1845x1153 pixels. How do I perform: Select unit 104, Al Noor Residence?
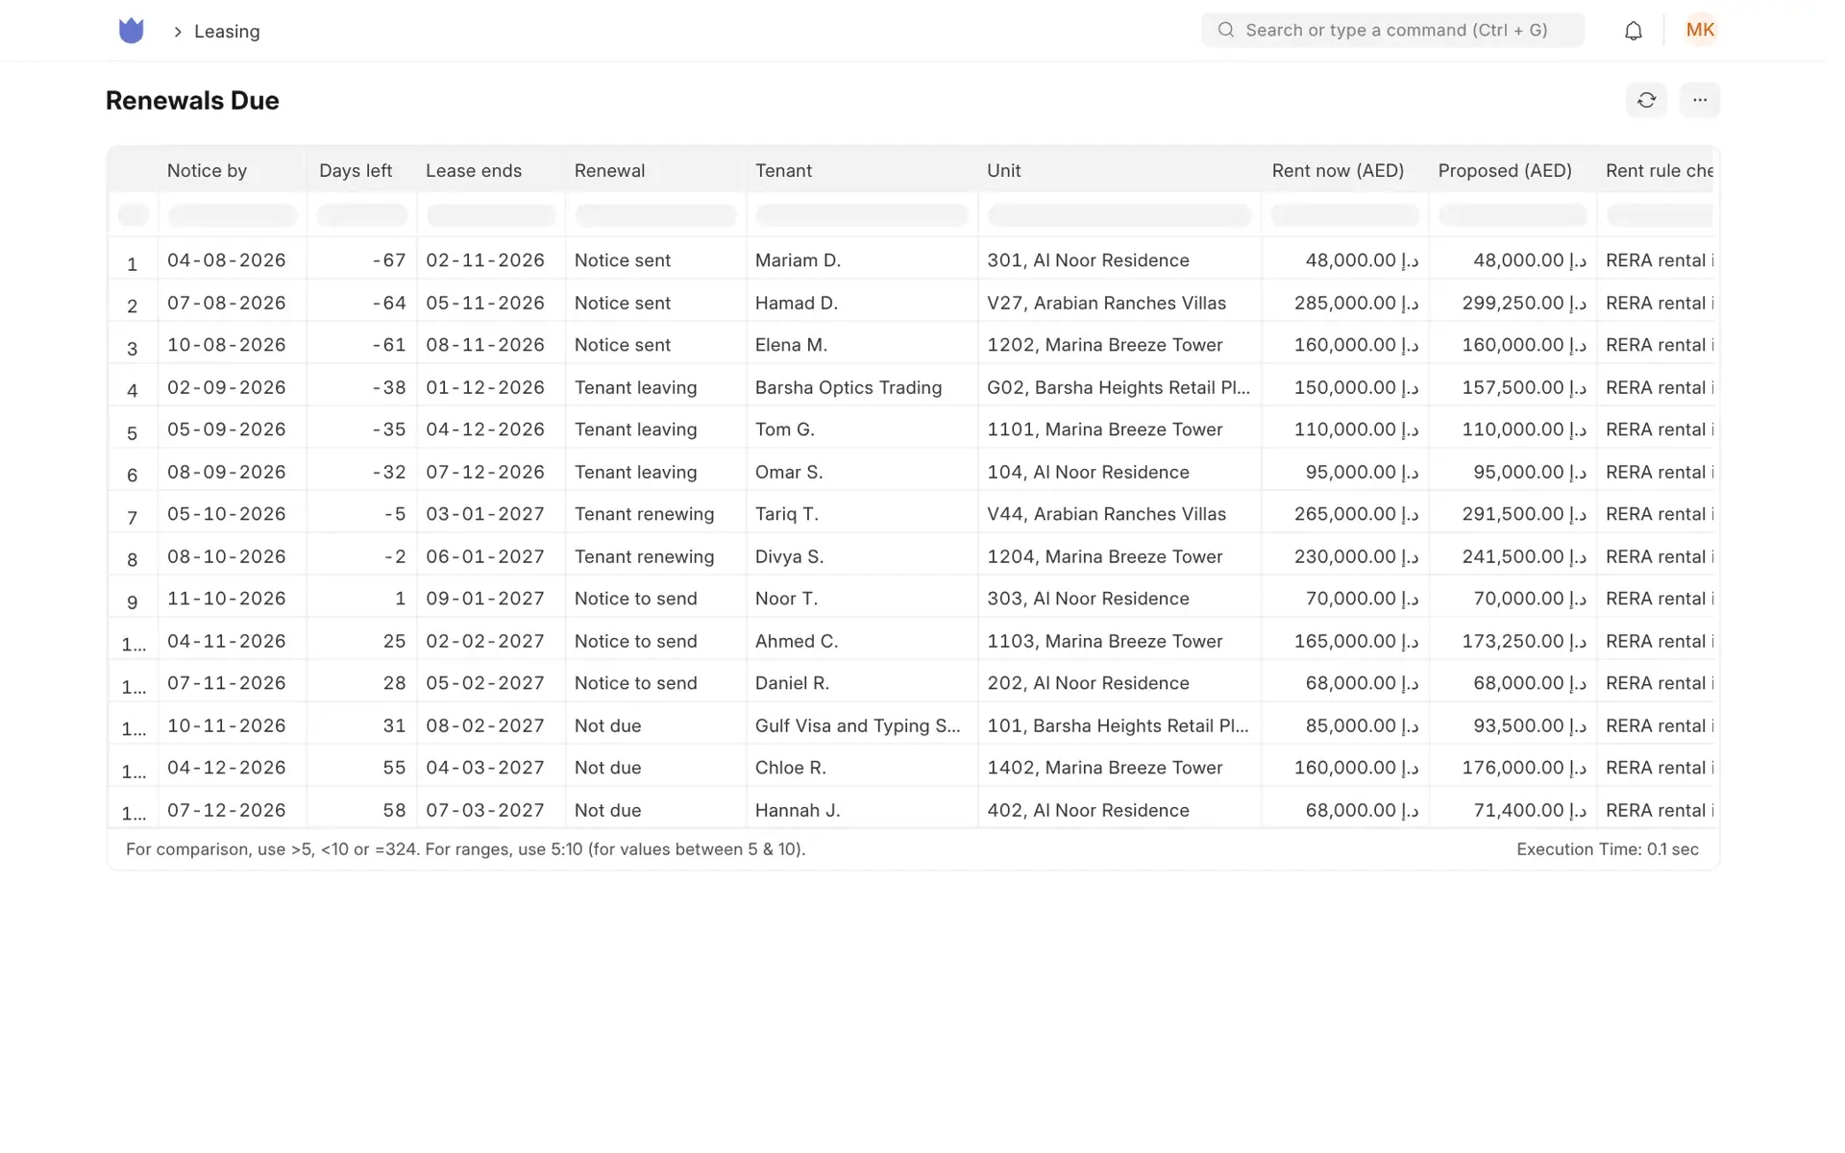1119,472
